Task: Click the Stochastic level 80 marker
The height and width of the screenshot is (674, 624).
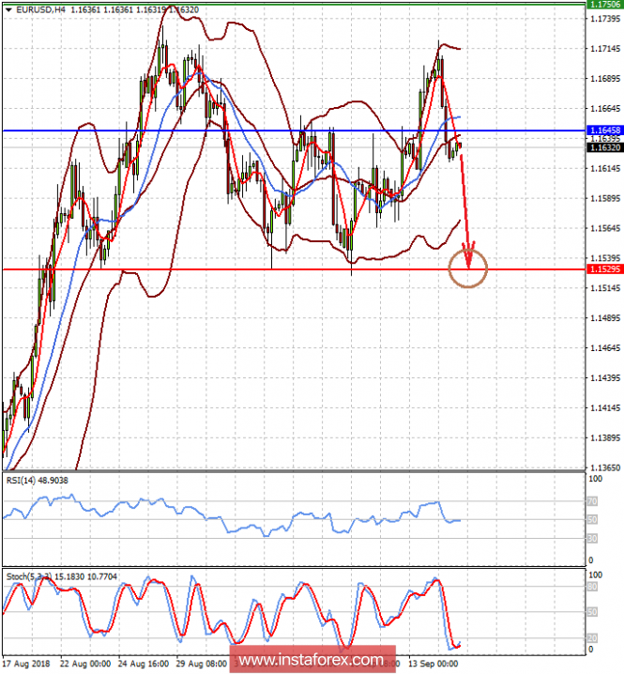Action: 592,587
